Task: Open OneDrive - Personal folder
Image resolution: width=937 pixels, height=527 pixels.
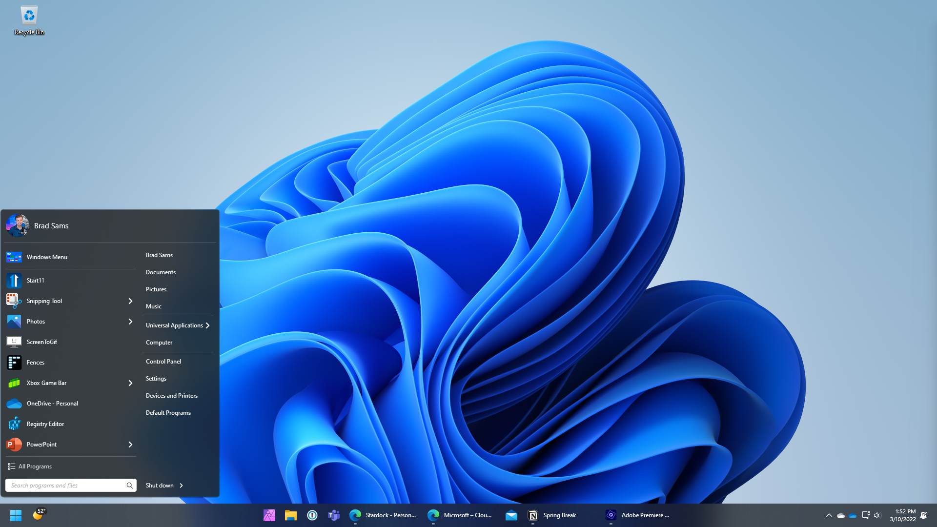Action: click(x=52, y=403)
